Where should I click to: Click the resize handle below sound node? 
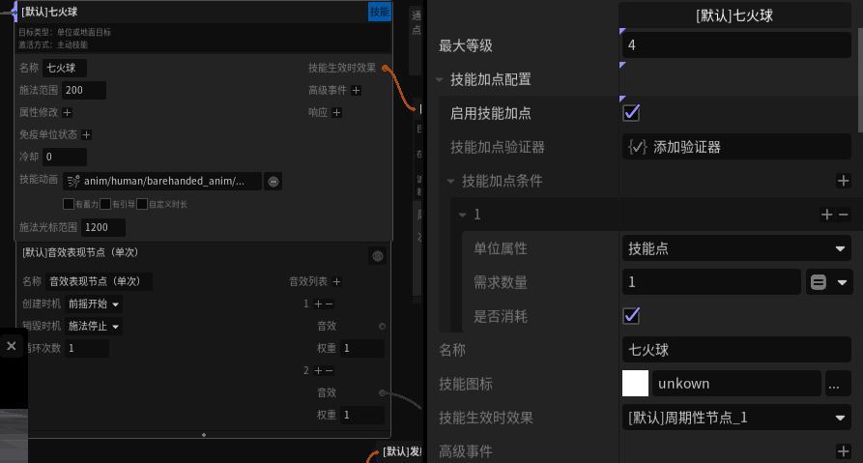click(x=204, y=435)
